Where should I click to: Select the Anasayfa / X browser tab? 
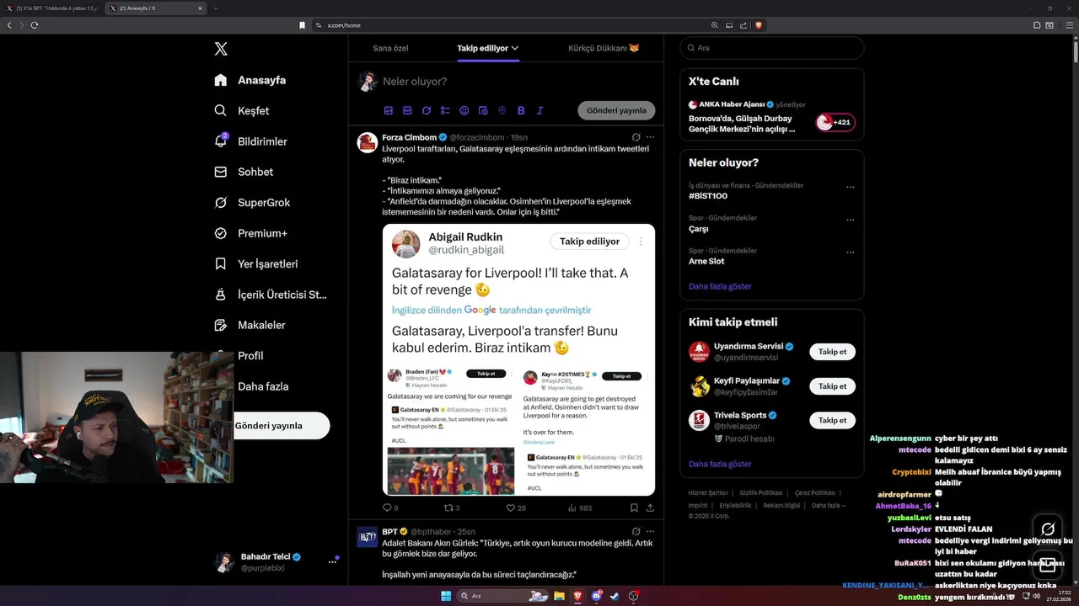click(x=157, y=8)
